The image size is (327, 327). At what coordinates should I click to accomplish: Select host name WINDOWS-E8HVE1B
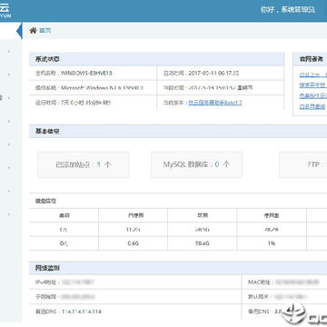pos(86,74)
